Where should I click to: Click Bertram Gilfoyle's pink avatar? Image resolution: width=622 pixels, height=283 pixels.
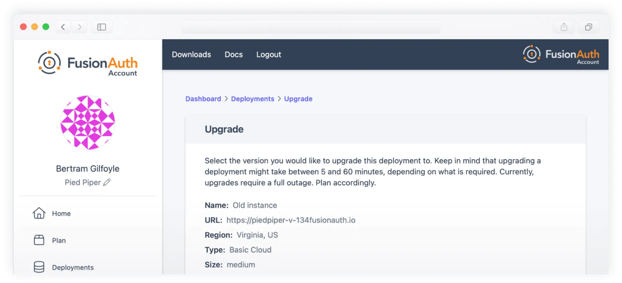click(x=88, y=123)
